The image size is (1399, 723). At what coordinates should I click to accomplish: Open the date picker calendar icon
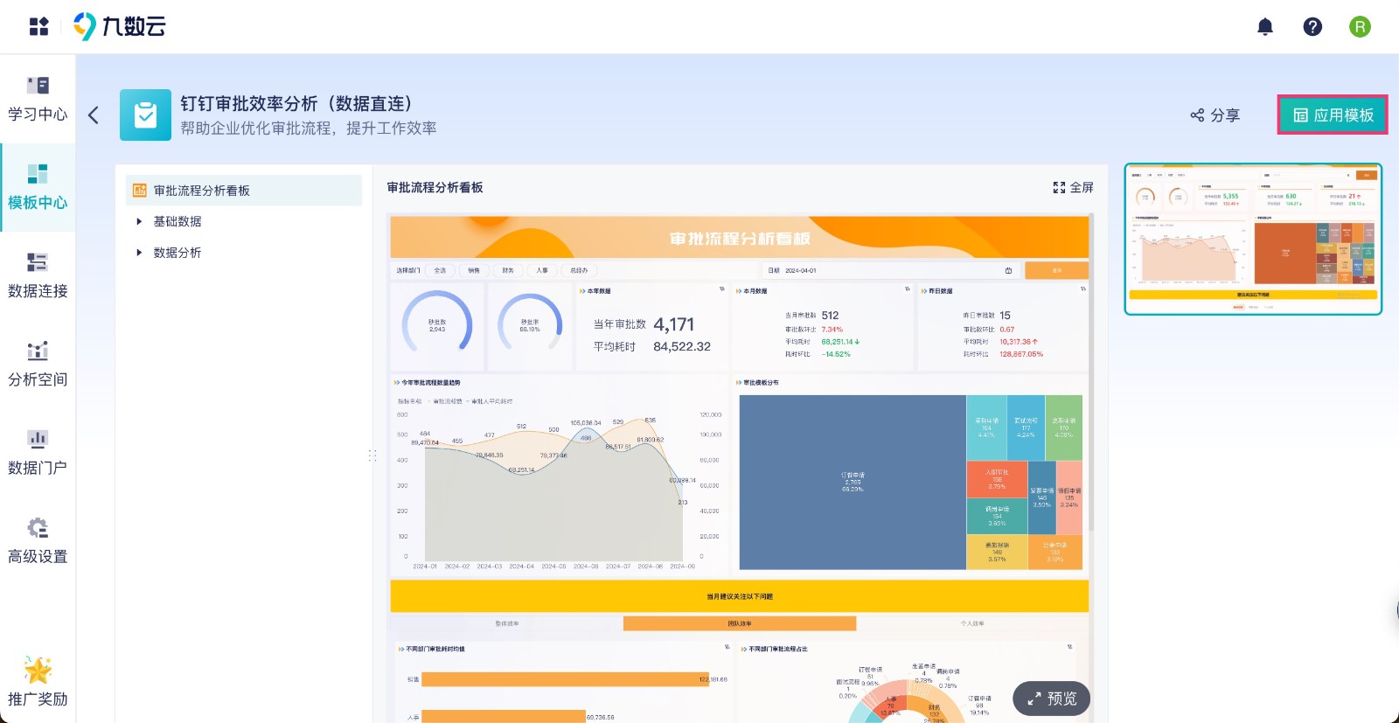(x=1008, y=270)
